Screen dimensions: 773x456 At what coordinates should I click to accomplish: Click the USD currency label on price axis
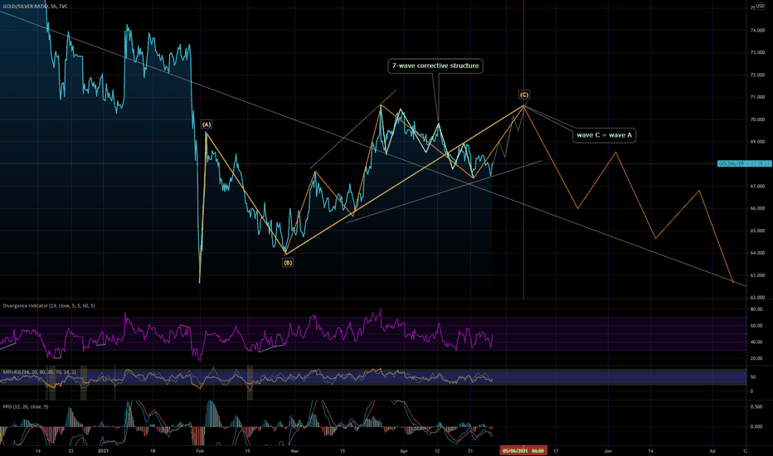tap(760, 6)
